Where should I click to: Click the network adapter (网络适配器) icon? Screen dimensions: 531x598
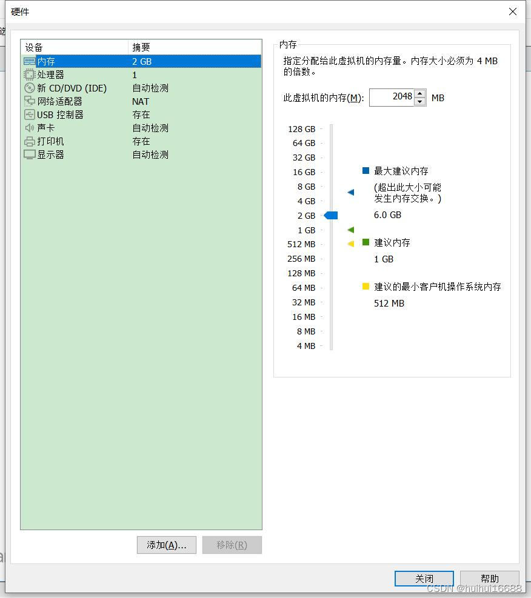(x=29, y=101)
